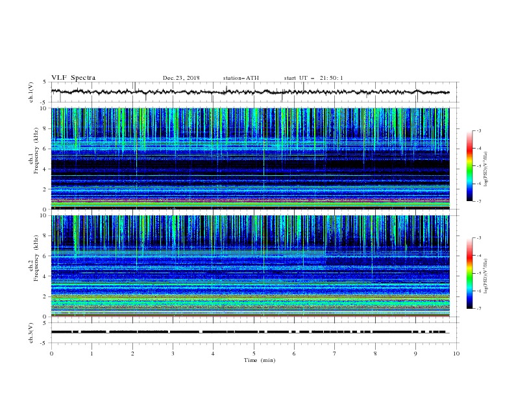This screenshot has width=514, height=397.
Task: Click the "VLF Spectra" title text
Action: pyautogui.click(x=73, y=78)
